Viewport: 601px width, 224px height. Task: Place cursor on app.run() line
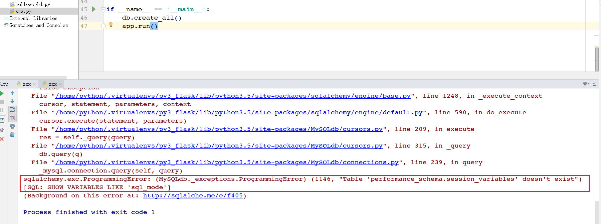(140, 26)
